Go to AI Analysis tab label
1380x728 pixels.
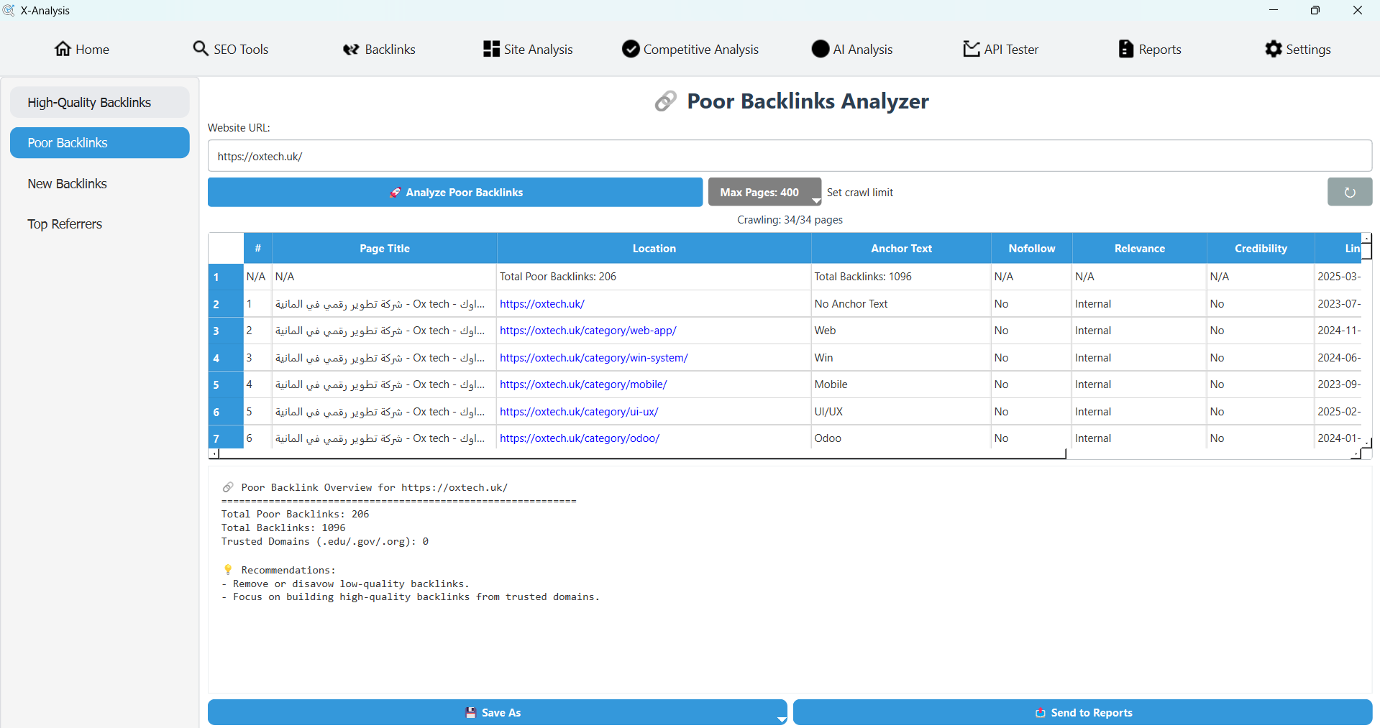click(x=863, y=50)
